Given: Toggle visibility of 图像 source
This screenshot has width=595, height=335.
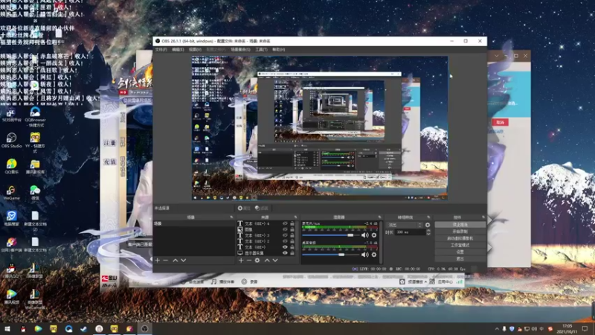Looking at the screenshot, I should click(285, 229).
